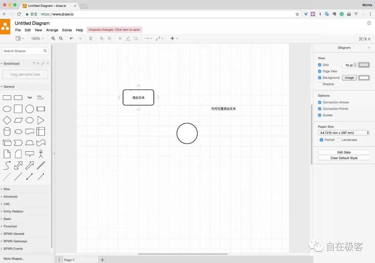Bookmark the page with the star icon

tap(297, 14)
